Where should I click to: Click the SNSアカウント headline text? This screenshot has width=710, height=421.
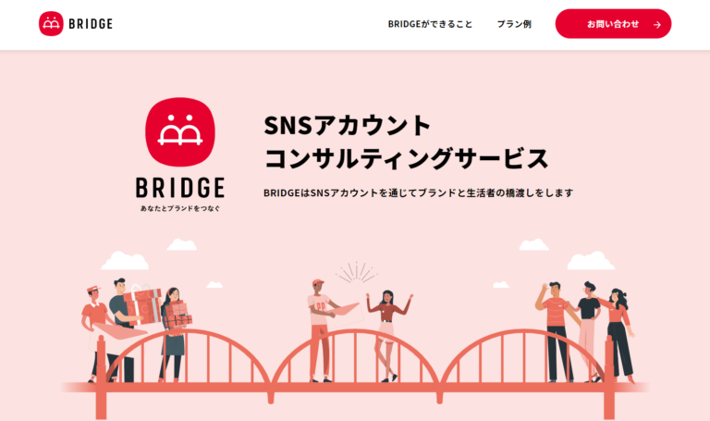pyautogui.click(x=348, y=125)
